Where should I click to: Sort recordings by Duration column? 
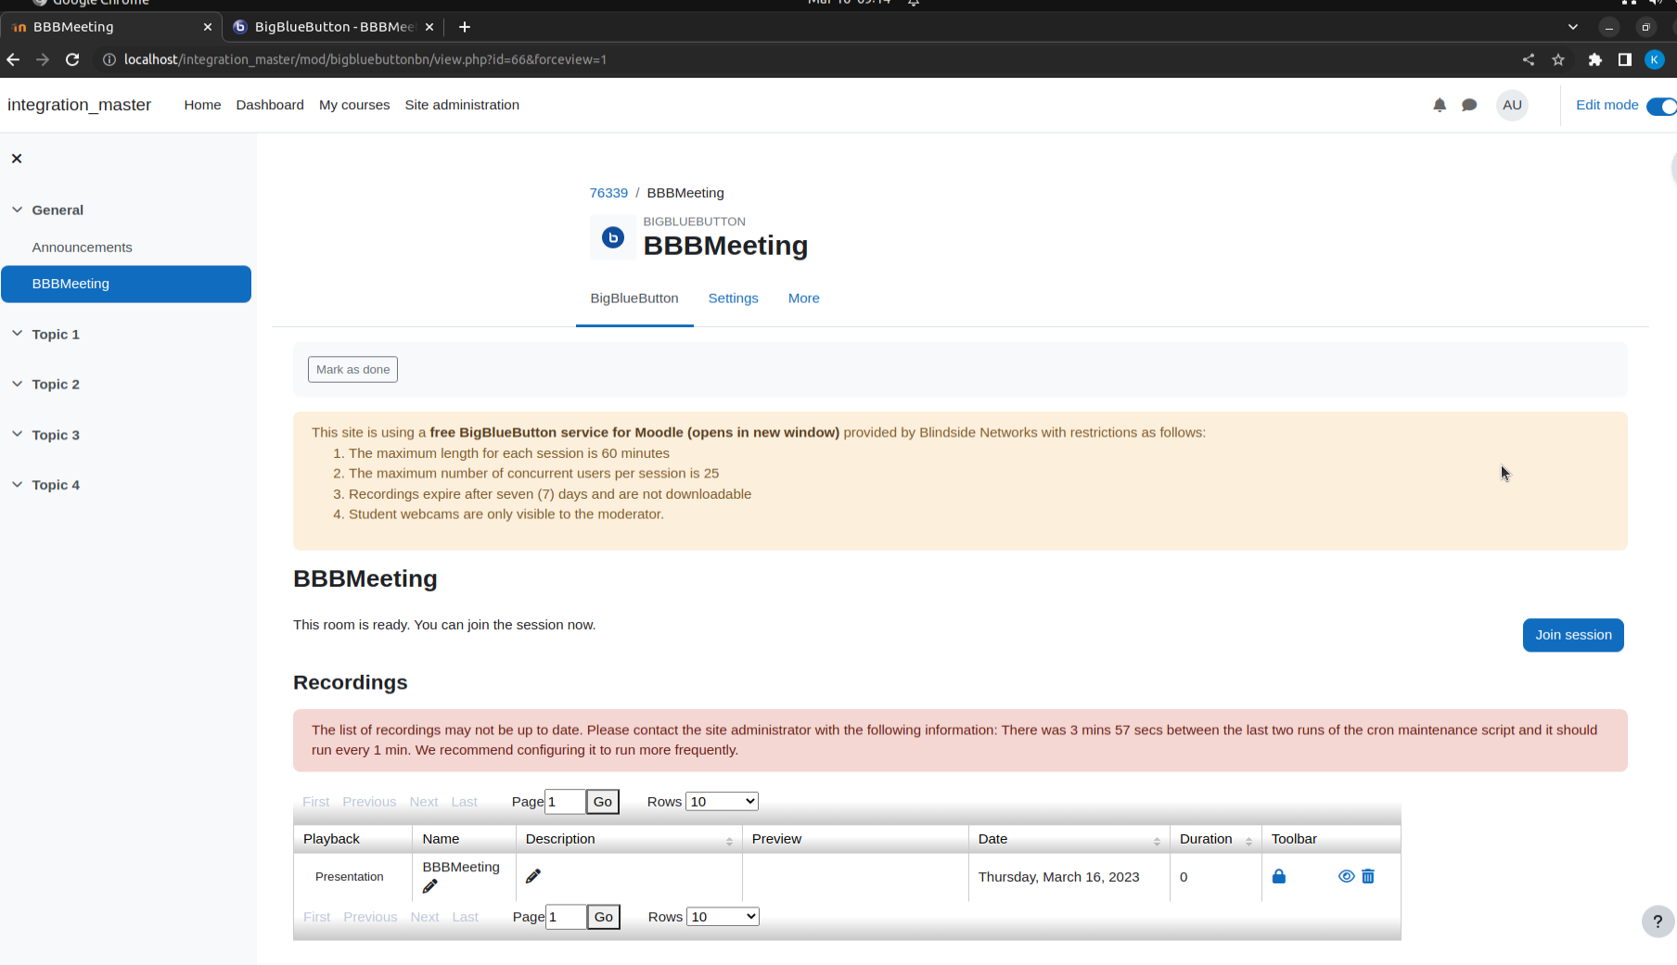tap(1248, 841)
